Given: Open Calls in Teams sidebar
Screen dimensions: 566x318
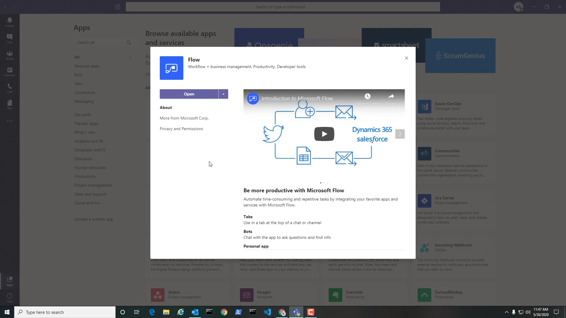Looking at the screenshot, I should [10, 88].
